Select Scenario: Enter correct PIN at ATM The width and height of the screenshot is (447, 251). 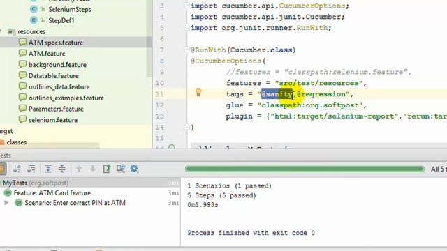(x=75, y=203)
